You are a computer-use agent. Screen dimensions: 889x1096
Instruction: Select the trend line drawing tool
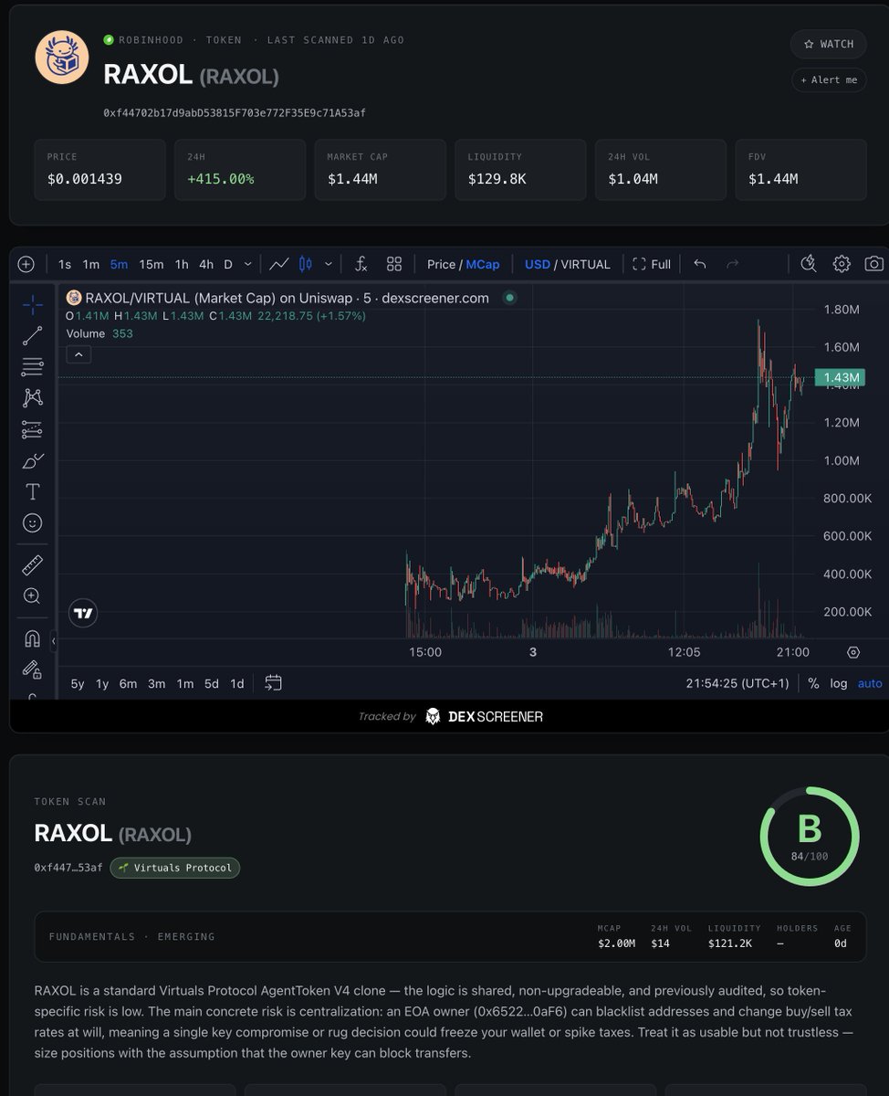pyautogui.click(x=32, y=335)
